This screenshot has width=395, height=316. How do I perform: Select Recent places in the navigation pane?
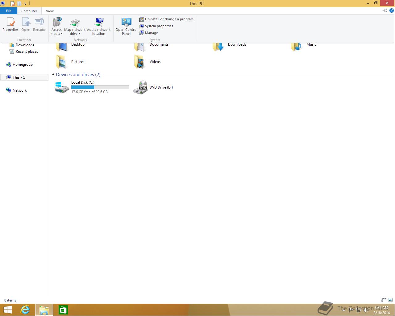point(23,52)
